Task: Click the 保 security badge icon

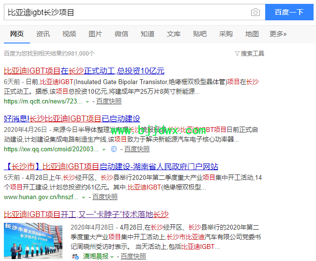Action: [114, 149]
